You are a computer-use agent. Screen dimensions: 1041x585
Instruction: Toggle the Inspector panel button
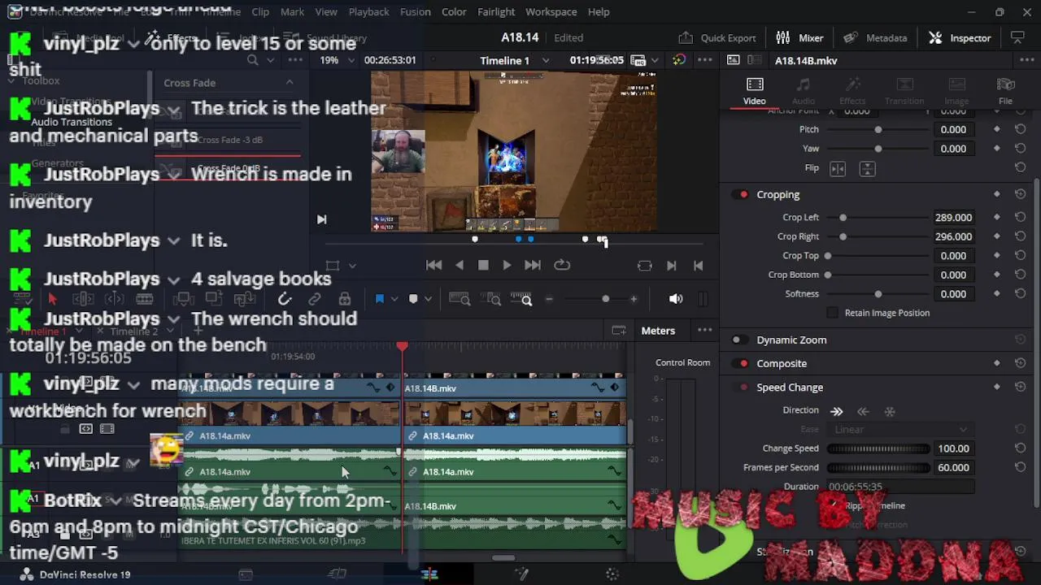960,37
